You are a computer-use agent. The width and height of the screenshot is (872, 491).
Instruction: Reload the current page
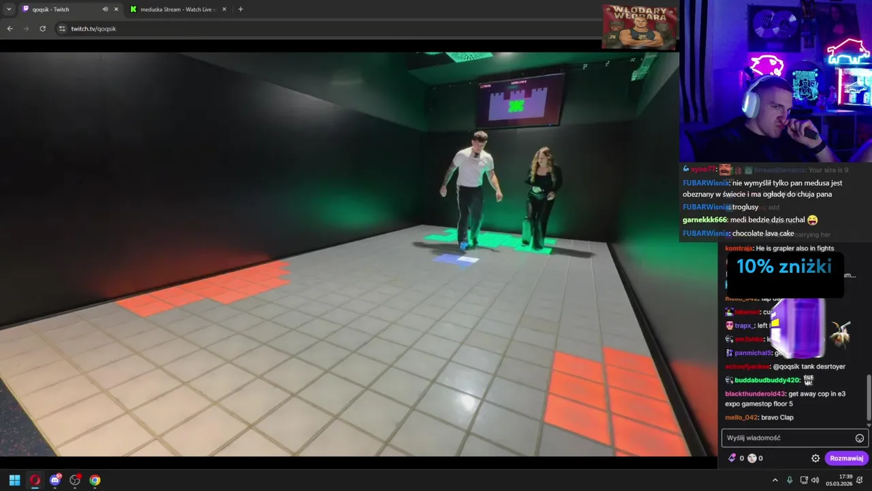coord(42,29)
